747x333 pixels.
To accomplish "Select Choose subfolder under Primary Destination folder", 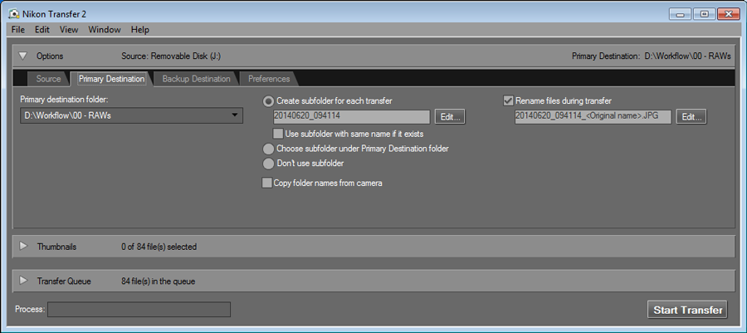I will click(x=269, y=149).
